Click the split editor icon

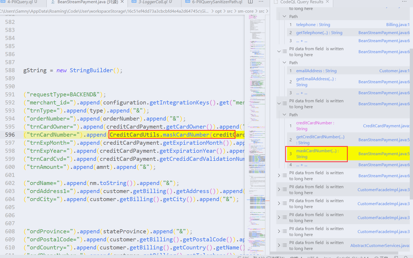click(250, 2)
